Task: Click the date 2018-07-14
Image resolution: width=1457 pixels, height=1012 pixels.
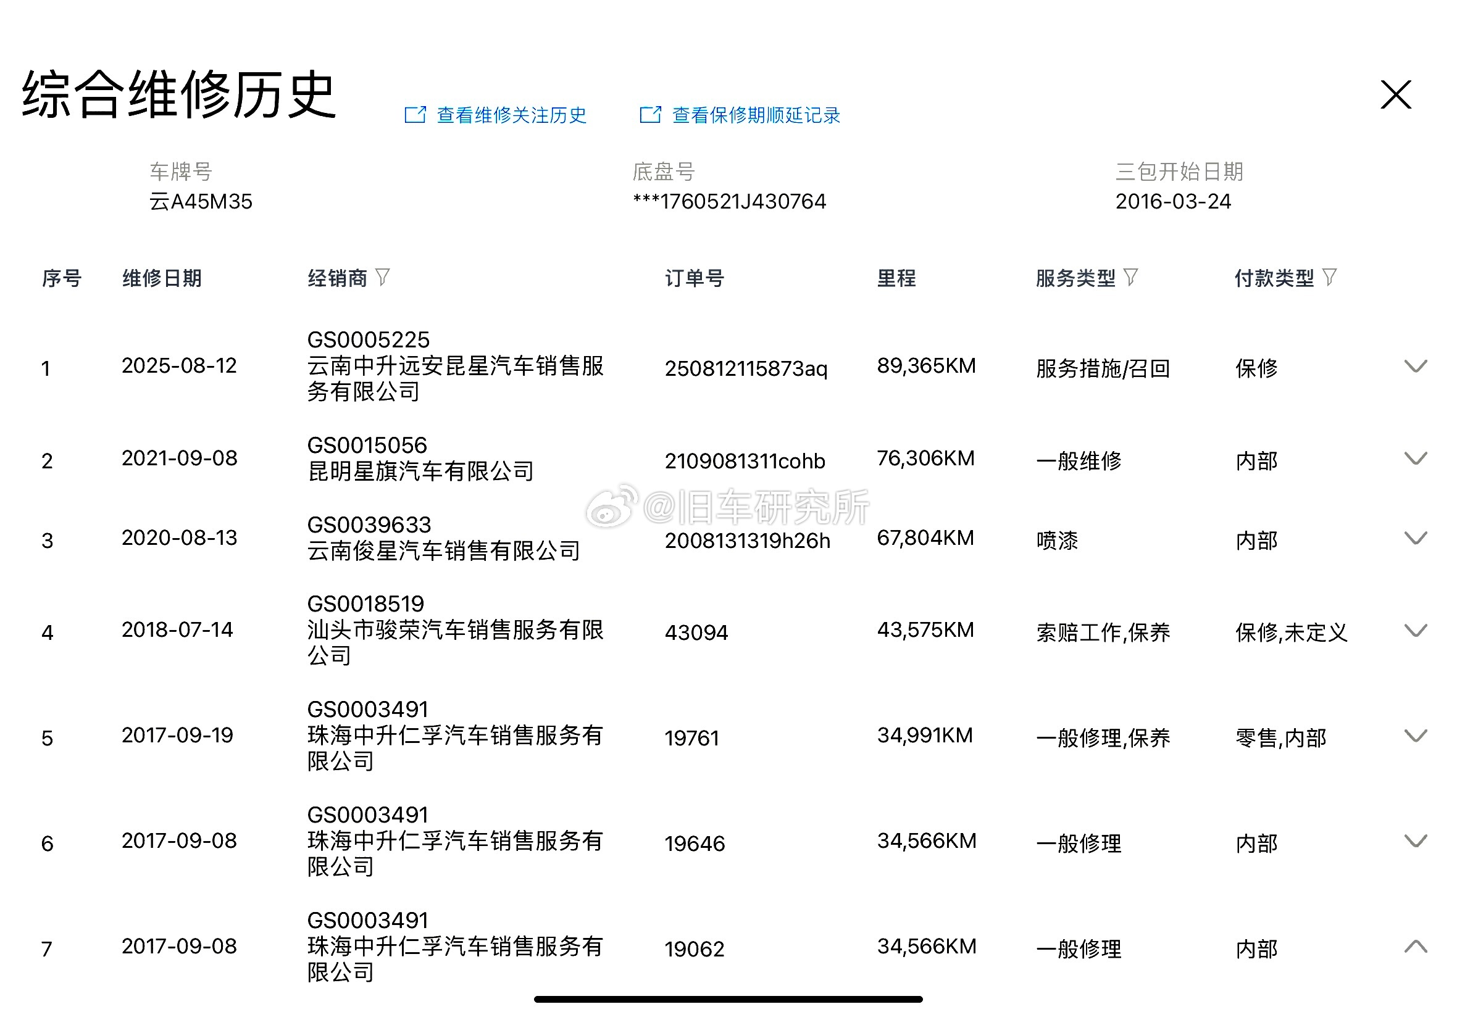Action: coord(177,630)
